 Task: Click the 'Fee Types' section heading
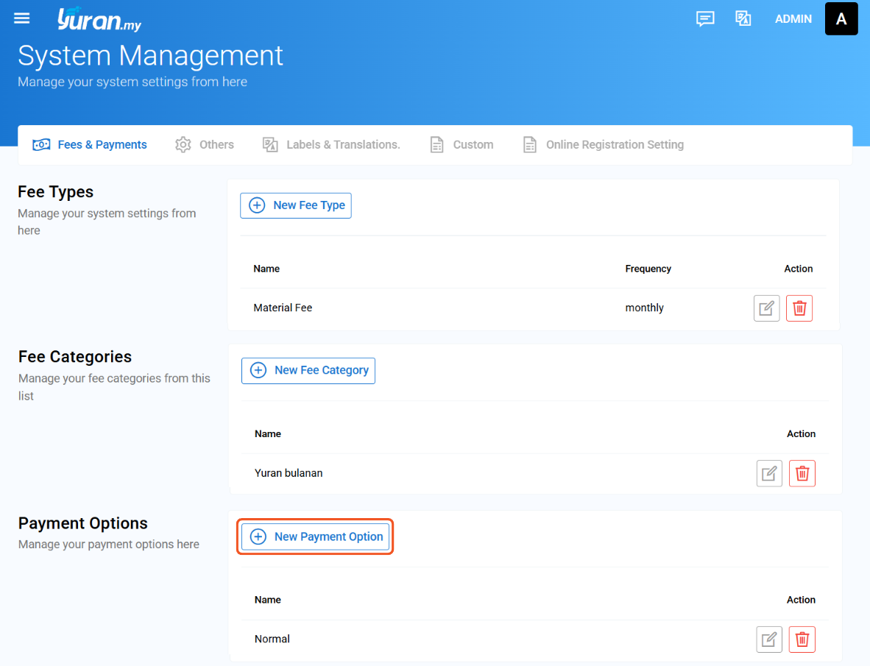click(55, 192)
